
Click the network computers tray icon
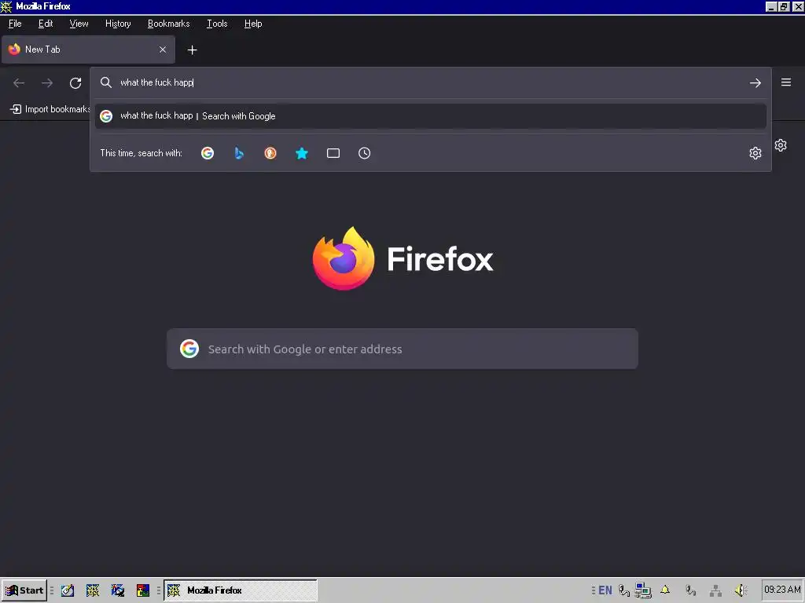[643, 590]
